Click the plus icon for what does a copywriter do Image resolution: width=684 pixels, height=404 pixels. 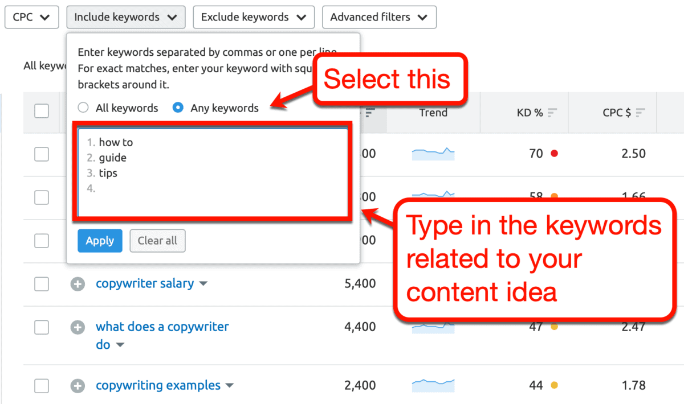pos(78,327)
